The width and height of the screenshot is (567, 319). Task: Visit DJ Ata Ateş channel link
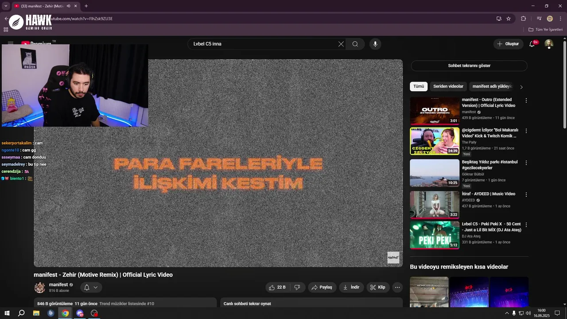(471, 236)
